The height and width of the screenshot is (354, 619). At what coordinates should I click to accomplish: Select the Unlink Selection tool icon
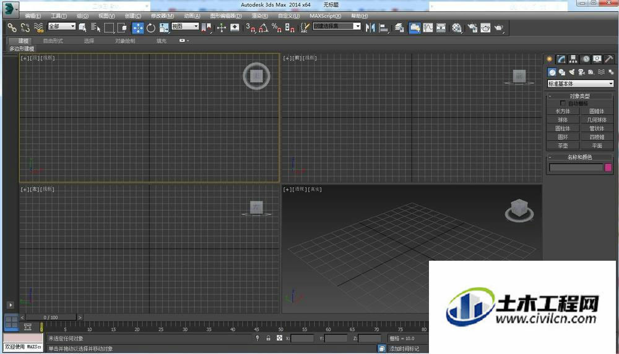click(25, 28)
